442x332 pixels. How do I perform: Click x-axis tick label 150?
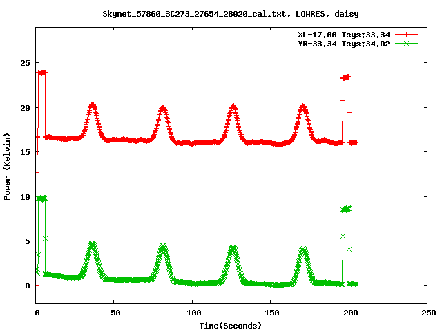[x=272, y=313]
